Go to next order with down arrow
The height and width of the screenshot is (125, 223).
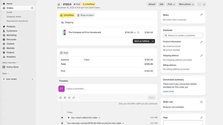coord(204,4)
